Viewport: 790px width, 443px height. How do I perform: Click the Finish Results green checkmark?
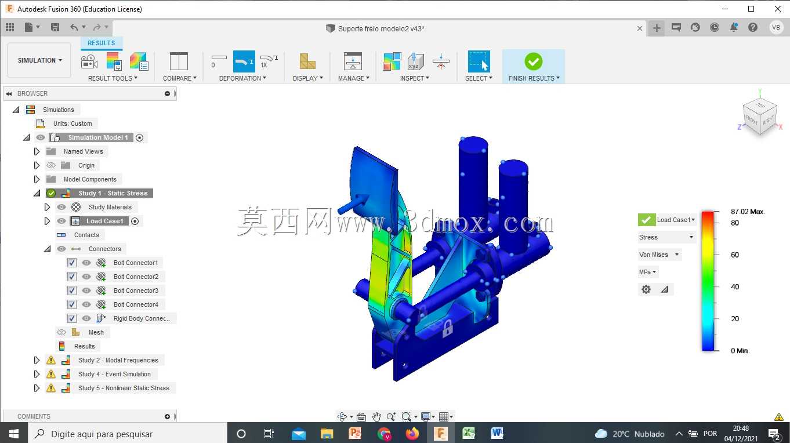click(x=534, y=61)
